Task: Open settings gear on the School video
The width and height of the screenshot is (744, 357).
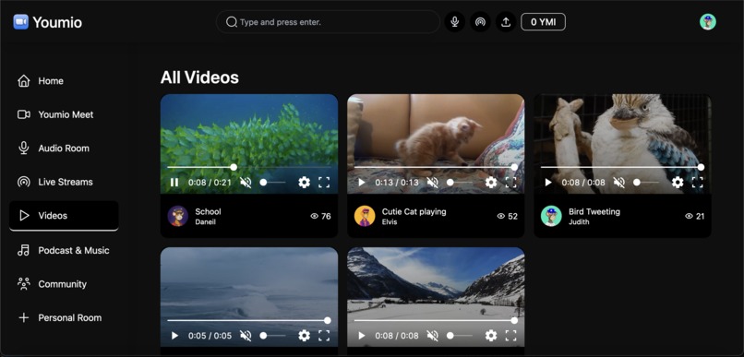Action: (304, 183)
